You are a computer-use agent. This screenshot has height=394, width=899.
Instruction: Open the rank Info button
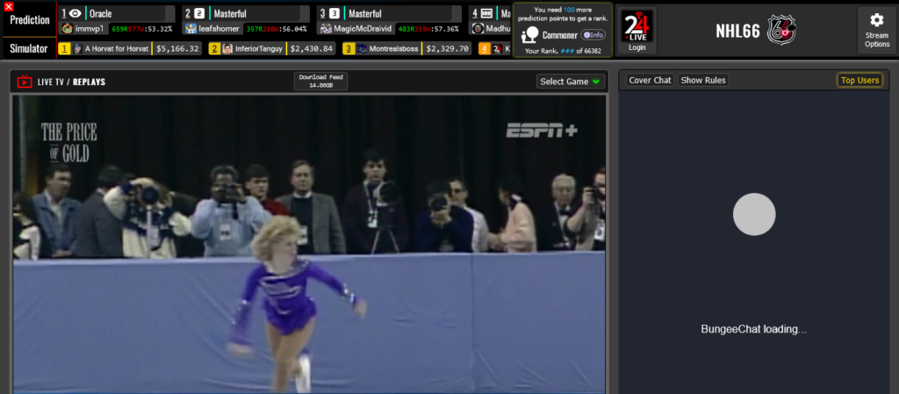593,35
